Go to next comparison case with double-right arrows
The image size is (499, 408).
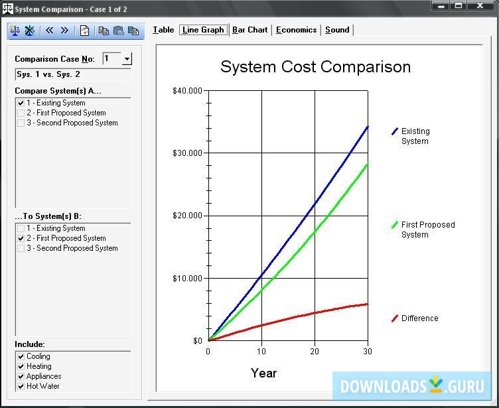pyautogui.click(x=64, y=31)
